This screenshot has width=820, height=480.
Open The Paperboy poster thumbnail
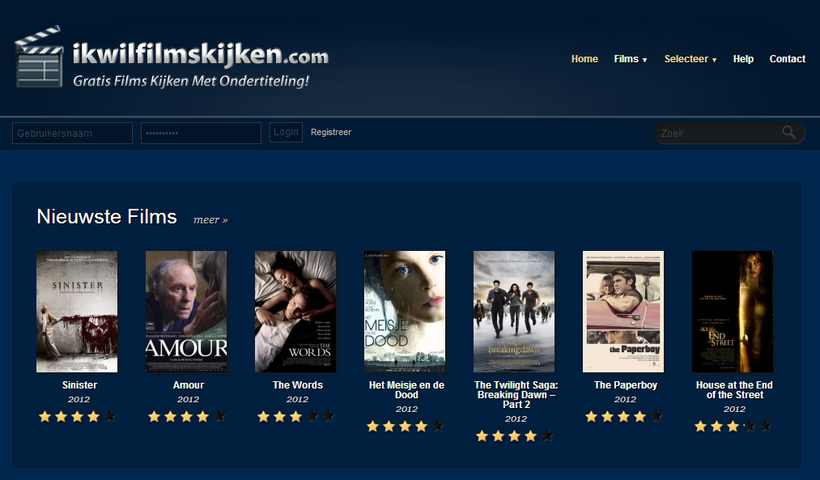pos(623,312)
